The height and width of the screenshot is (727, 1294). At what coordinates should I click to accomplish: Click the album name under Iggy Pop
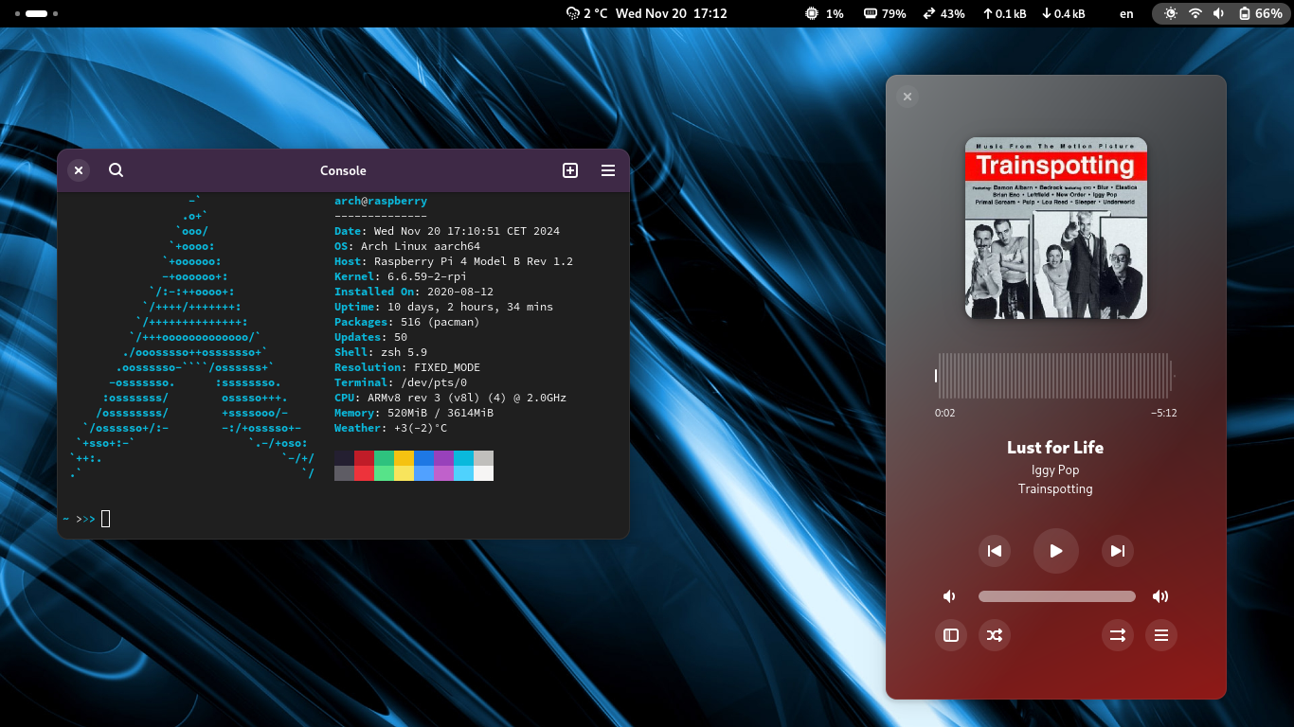(1055, 489)
